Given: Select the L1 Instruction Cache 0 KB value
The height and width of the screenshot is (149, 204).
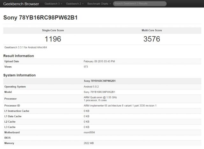Looking at the screenshot, I should [86, 111].
